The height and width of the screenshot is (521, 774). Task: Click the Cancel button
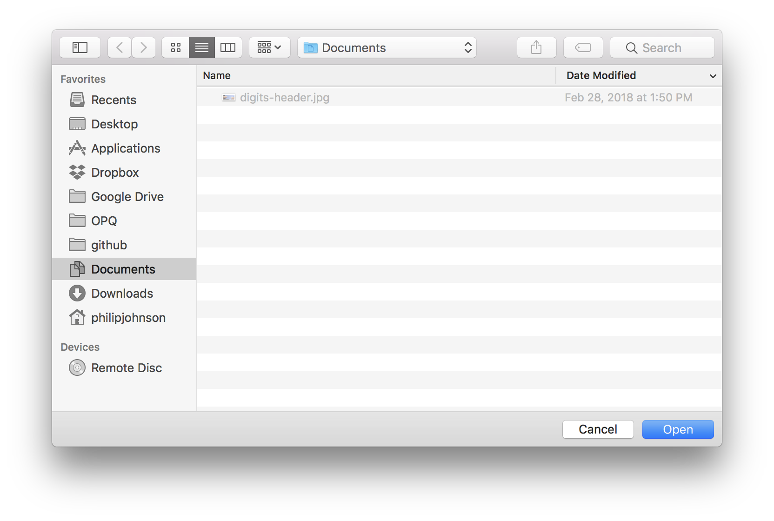[598, 429]
